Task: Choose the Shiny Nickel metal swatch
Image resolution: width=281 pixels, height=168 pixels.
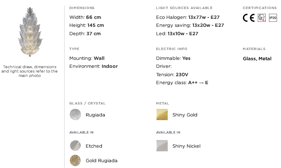Action: [162, 146]
